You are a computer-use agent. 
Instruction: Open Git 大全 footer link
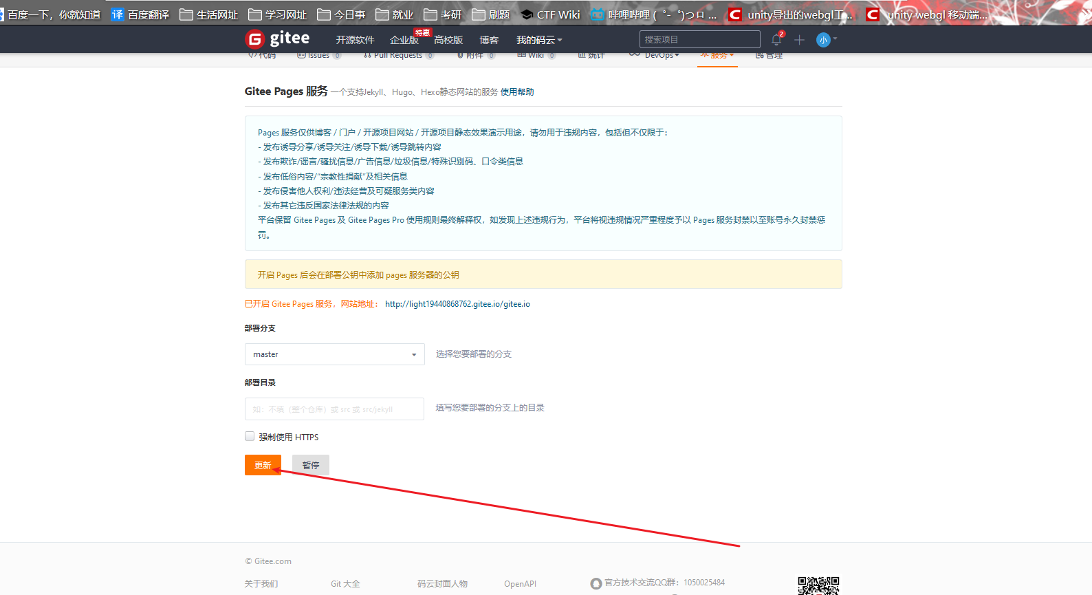point(345,584)
